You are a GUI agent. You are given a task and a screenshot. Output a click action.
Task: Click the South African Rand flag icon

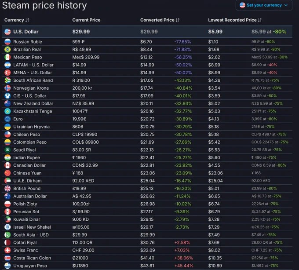tap(7, 80)
